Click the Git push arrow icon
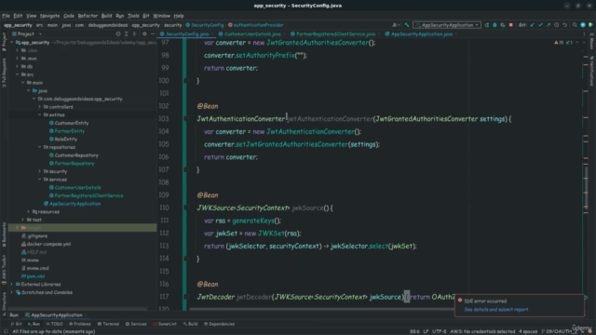The height and width of the screenshot is (335, 596). 549,25
